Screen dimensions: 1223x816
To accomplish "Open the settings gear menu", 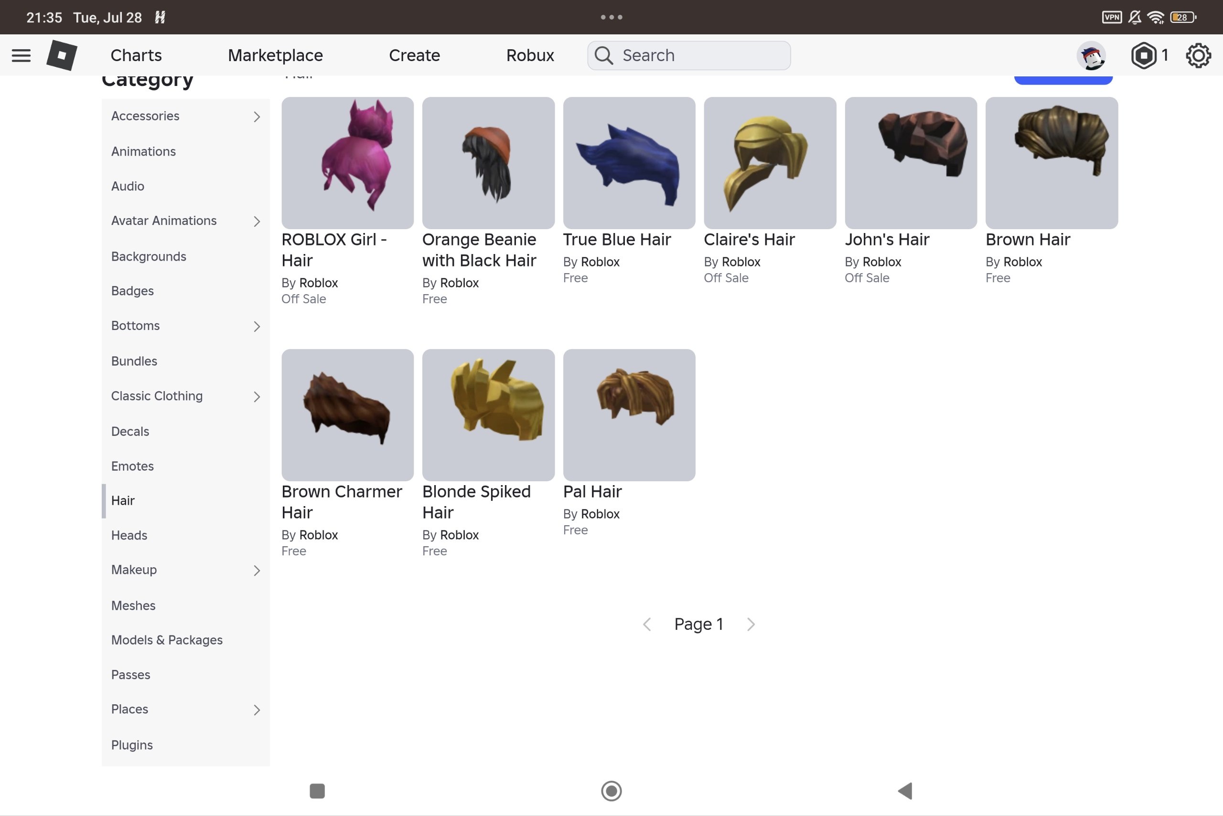I will [x=1198, y=55].
